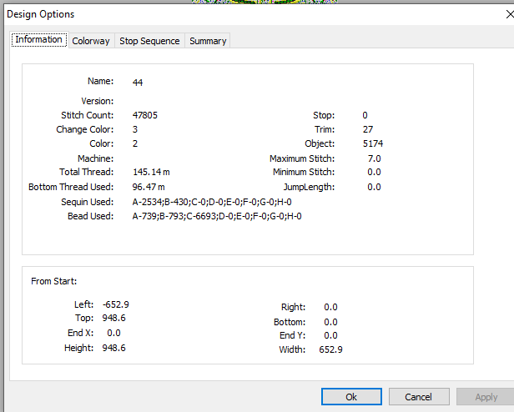Viewport: 514px width, 412px height.
Task: Click Change Color value 3
Action: click(135, 129)
